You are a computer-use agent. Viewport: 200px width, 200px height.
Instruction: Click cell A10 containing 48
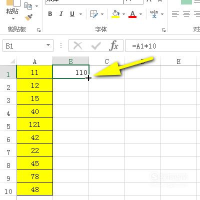coord(34,189)
